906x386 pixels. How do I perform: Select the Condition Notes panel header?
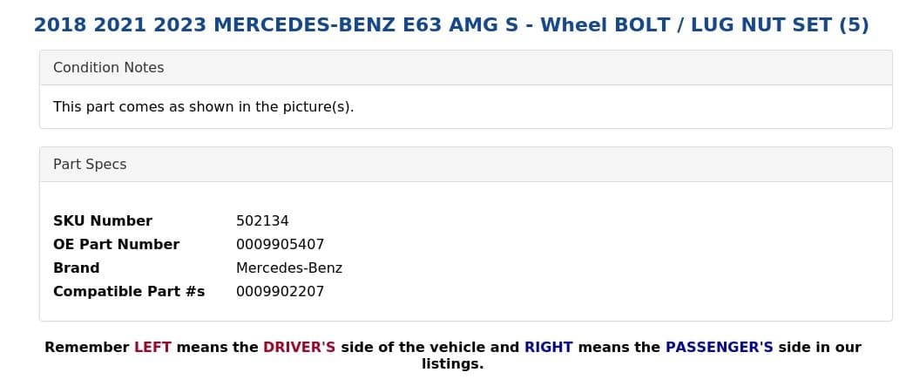(108, 68)
